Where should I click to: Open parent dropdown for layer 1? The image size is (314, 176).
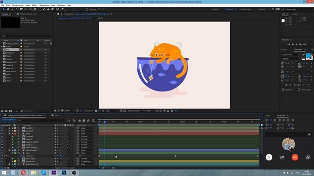(x=87, y=128)
